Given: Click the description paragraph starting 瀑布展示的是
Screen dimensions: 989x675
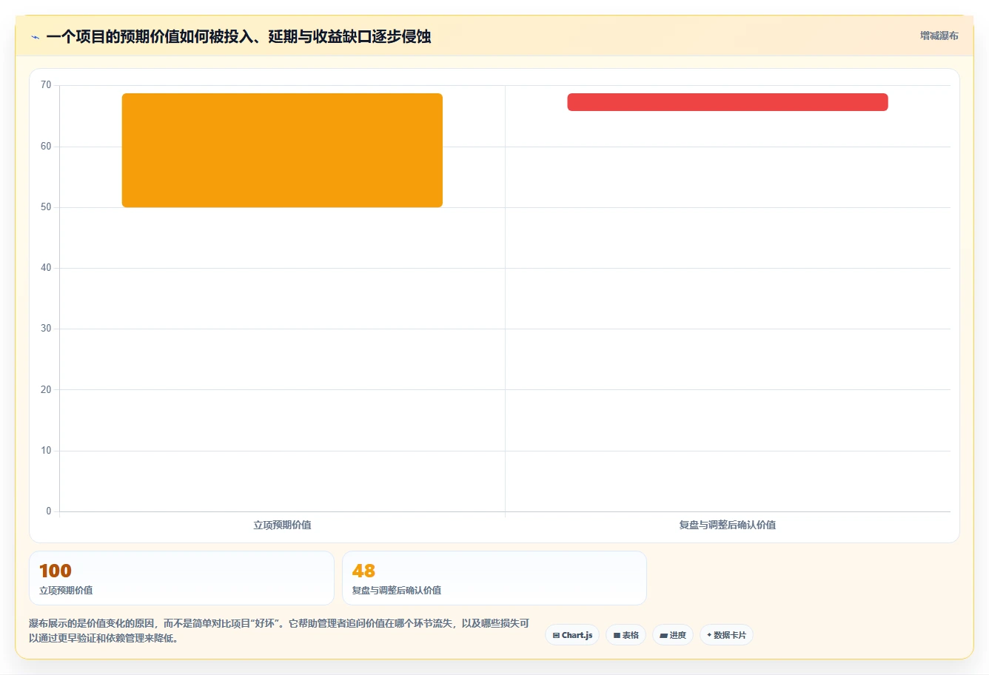Looking at the screenshot, I should 279,631.
